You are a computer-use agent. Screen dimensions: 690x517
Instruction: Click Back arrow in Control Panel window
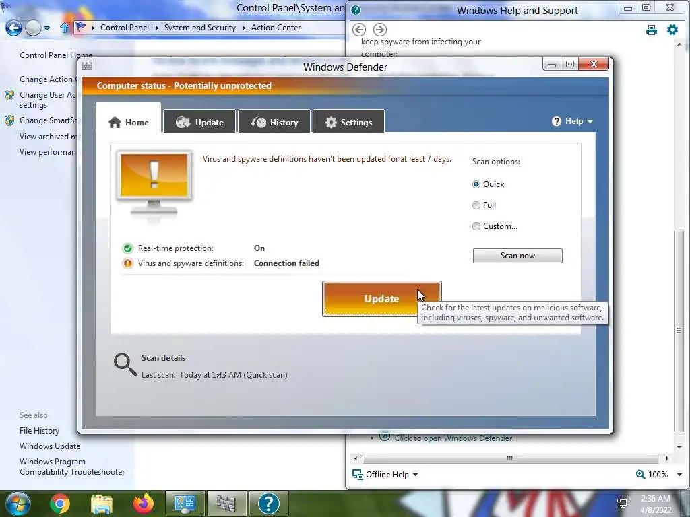pyautogui.click(x=13, y=28)
